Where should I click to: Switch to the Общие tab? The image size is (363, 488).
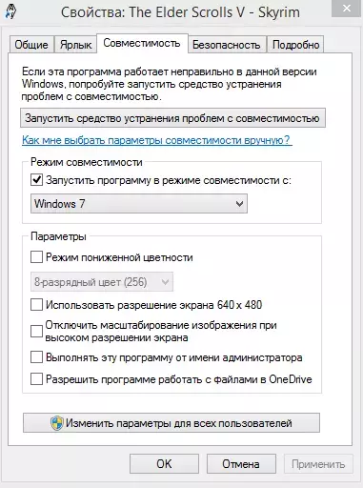click(x=31, y=45)
